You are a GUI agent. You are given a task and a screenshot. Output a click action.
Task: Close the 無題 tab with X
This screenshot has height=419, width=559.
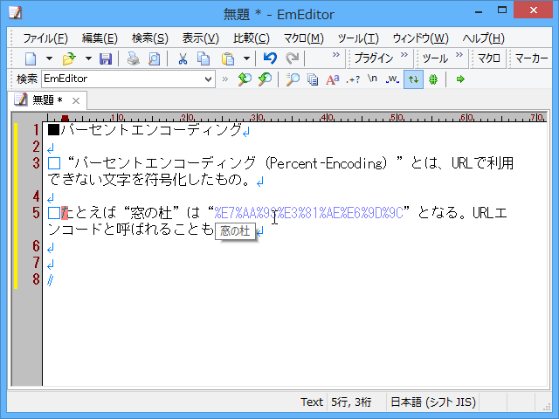[76, 101]
